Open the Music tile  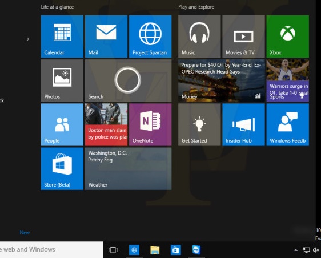point(199,37)
